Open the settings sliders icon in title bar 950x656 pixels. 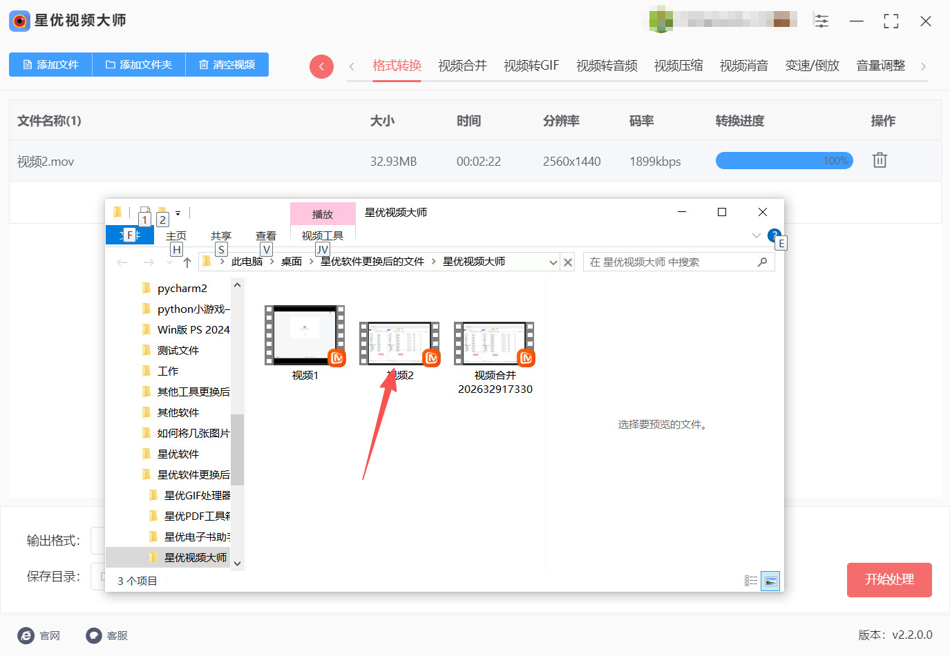point(821,21)
